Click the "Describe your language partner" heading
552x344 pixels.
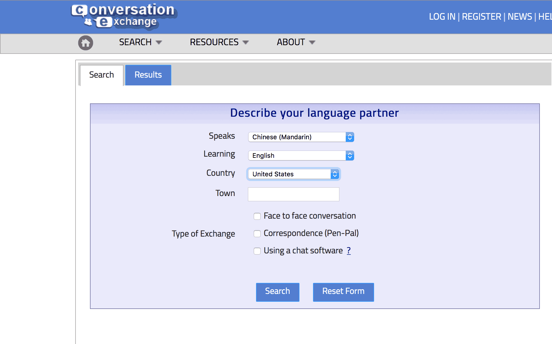click(314, 113)
